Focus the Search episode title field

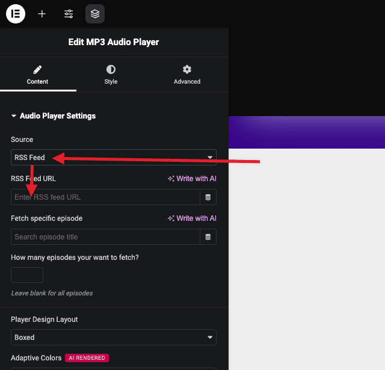point(105,237)
